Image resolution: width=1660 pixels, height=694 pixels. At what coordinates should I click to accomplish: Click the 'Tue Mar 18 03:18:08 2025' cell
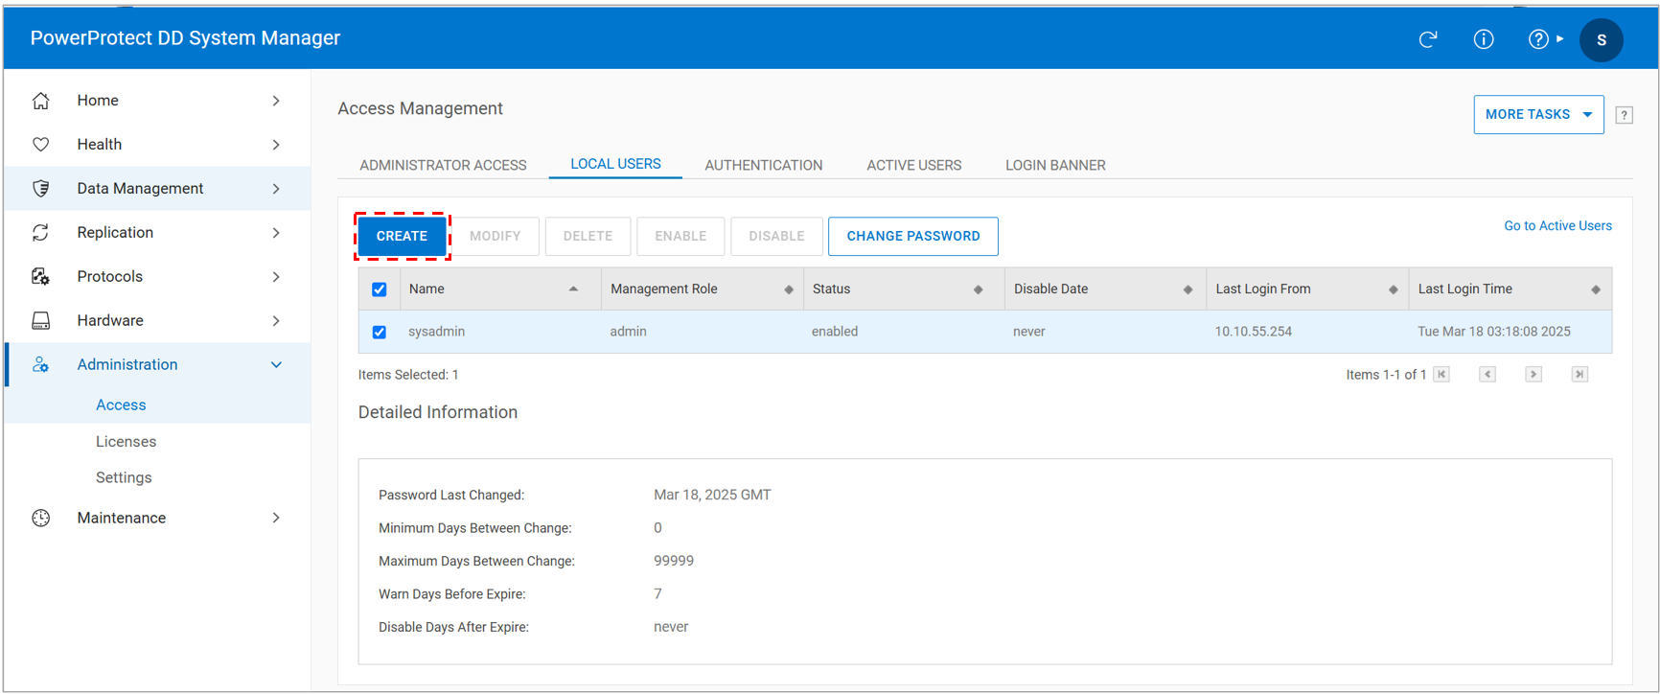1494,332
